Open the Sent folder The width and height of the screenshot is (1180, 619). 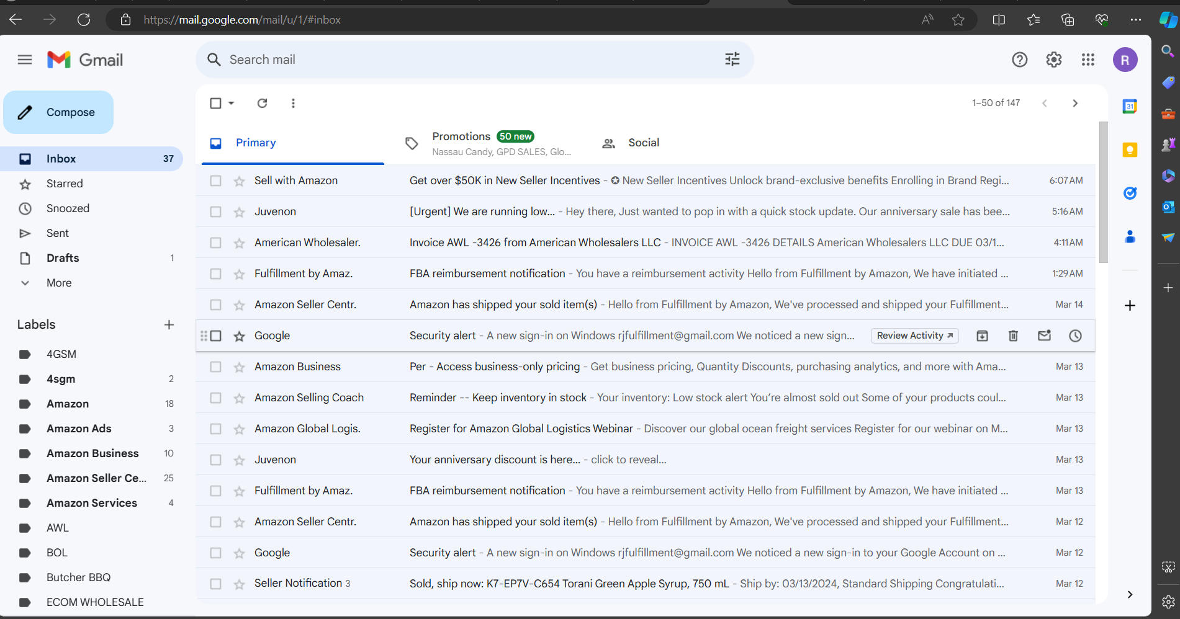click(x=58, y=233)
